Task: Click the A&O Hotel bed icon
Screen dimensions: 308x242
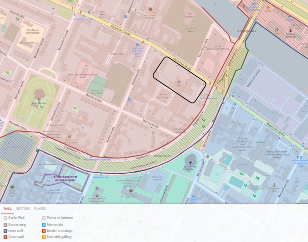Action: 137,45
